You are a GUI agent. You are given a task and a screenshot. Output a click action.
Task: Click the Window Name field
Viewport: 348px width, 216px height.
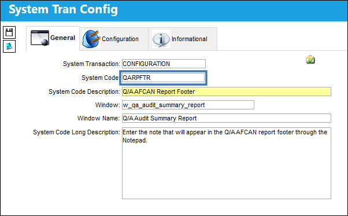pos(227,118)
